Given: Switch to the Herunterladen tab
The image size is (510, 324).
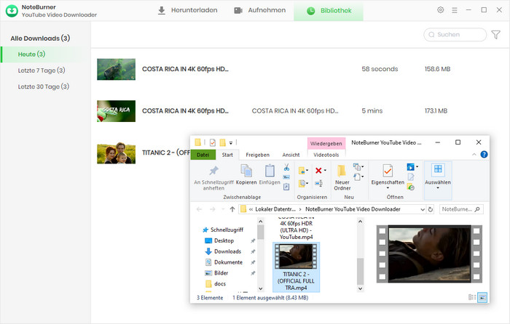Looking at the screenshot, I should (188, 10).
